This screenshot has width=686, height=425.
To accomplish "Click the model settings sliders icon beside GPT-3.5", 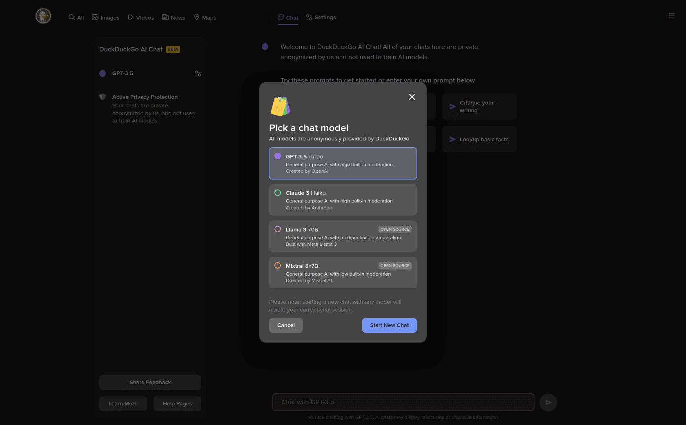I will tap(198, 73).
